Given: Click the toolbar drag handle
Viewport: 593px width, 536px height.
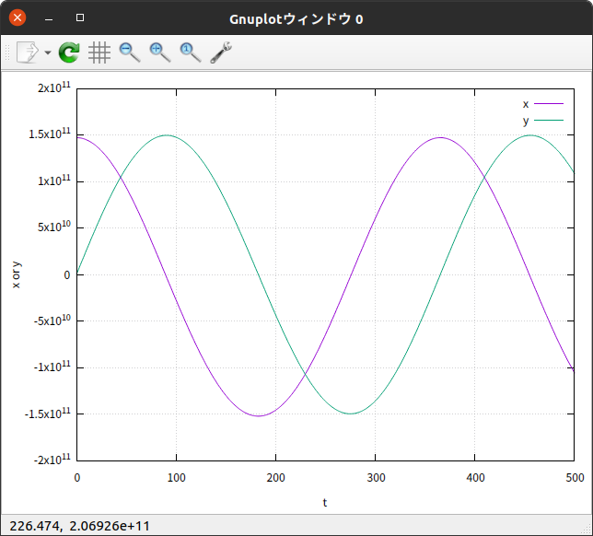Looking at the screenshot, I should 6,52.
